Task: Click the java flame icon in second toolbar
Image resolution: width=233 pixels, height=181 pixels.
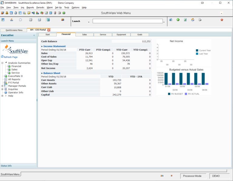Action: 12,20
